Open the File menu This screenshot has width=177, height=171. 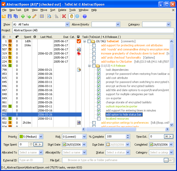(x=4, y=10)
